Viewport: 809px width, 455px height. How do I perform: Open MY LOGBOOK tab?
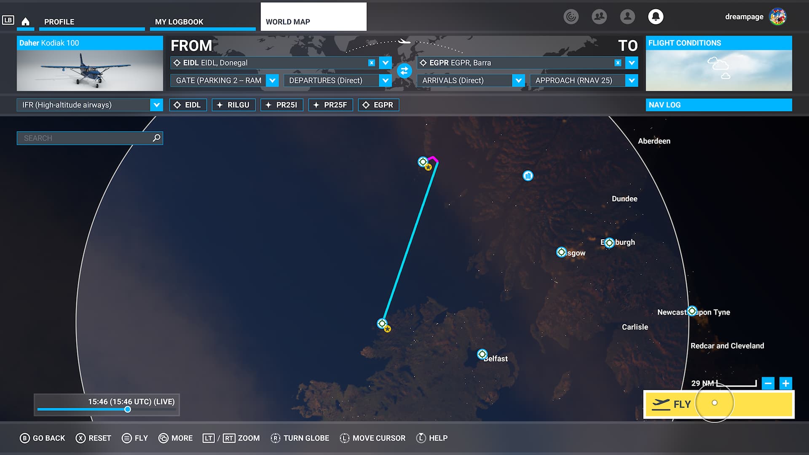[x=179, y=22]
